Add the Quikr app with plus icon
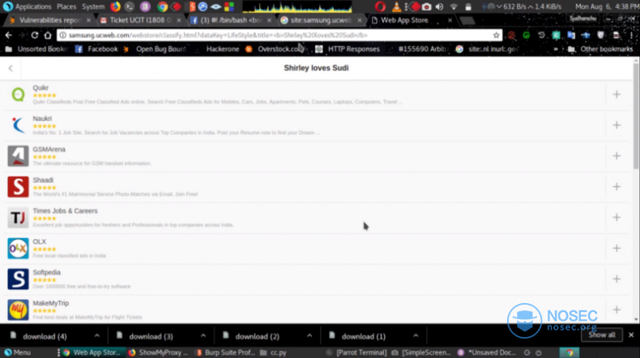This screenshot has height=358, width=640. pos(617,95)
